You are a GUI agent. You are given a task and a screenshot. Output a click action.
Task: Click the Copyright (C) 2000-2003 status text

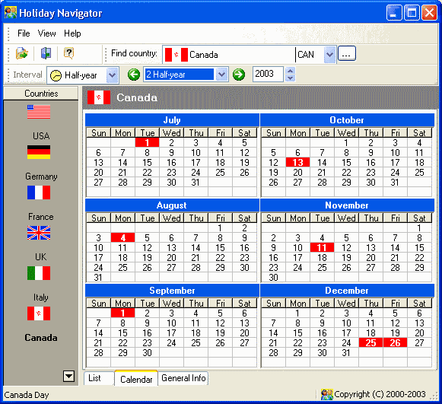click(380, 394)
